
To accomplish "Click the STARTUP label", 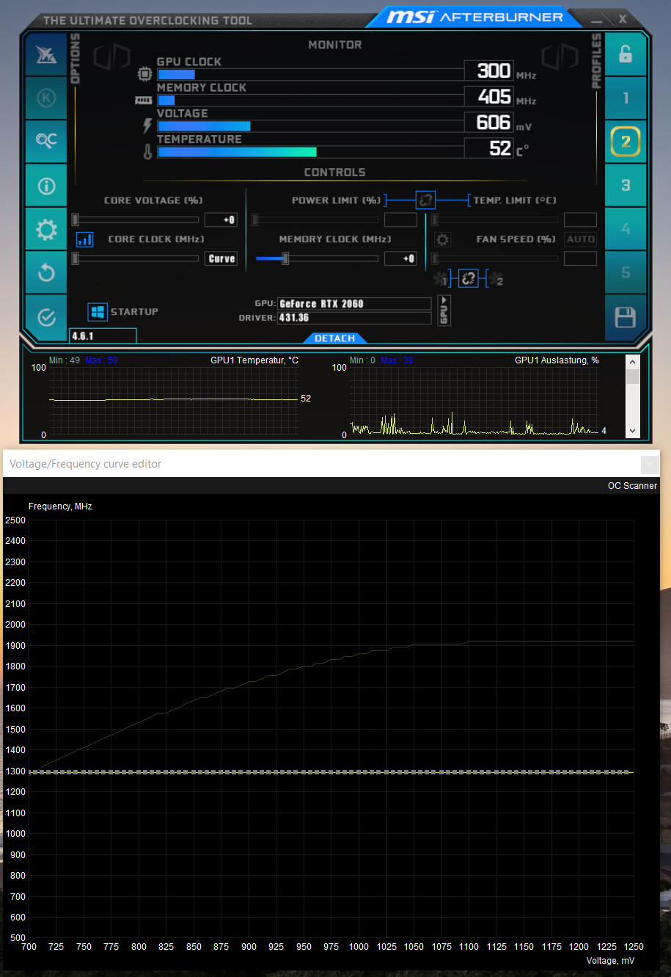I will click(134, 312).
